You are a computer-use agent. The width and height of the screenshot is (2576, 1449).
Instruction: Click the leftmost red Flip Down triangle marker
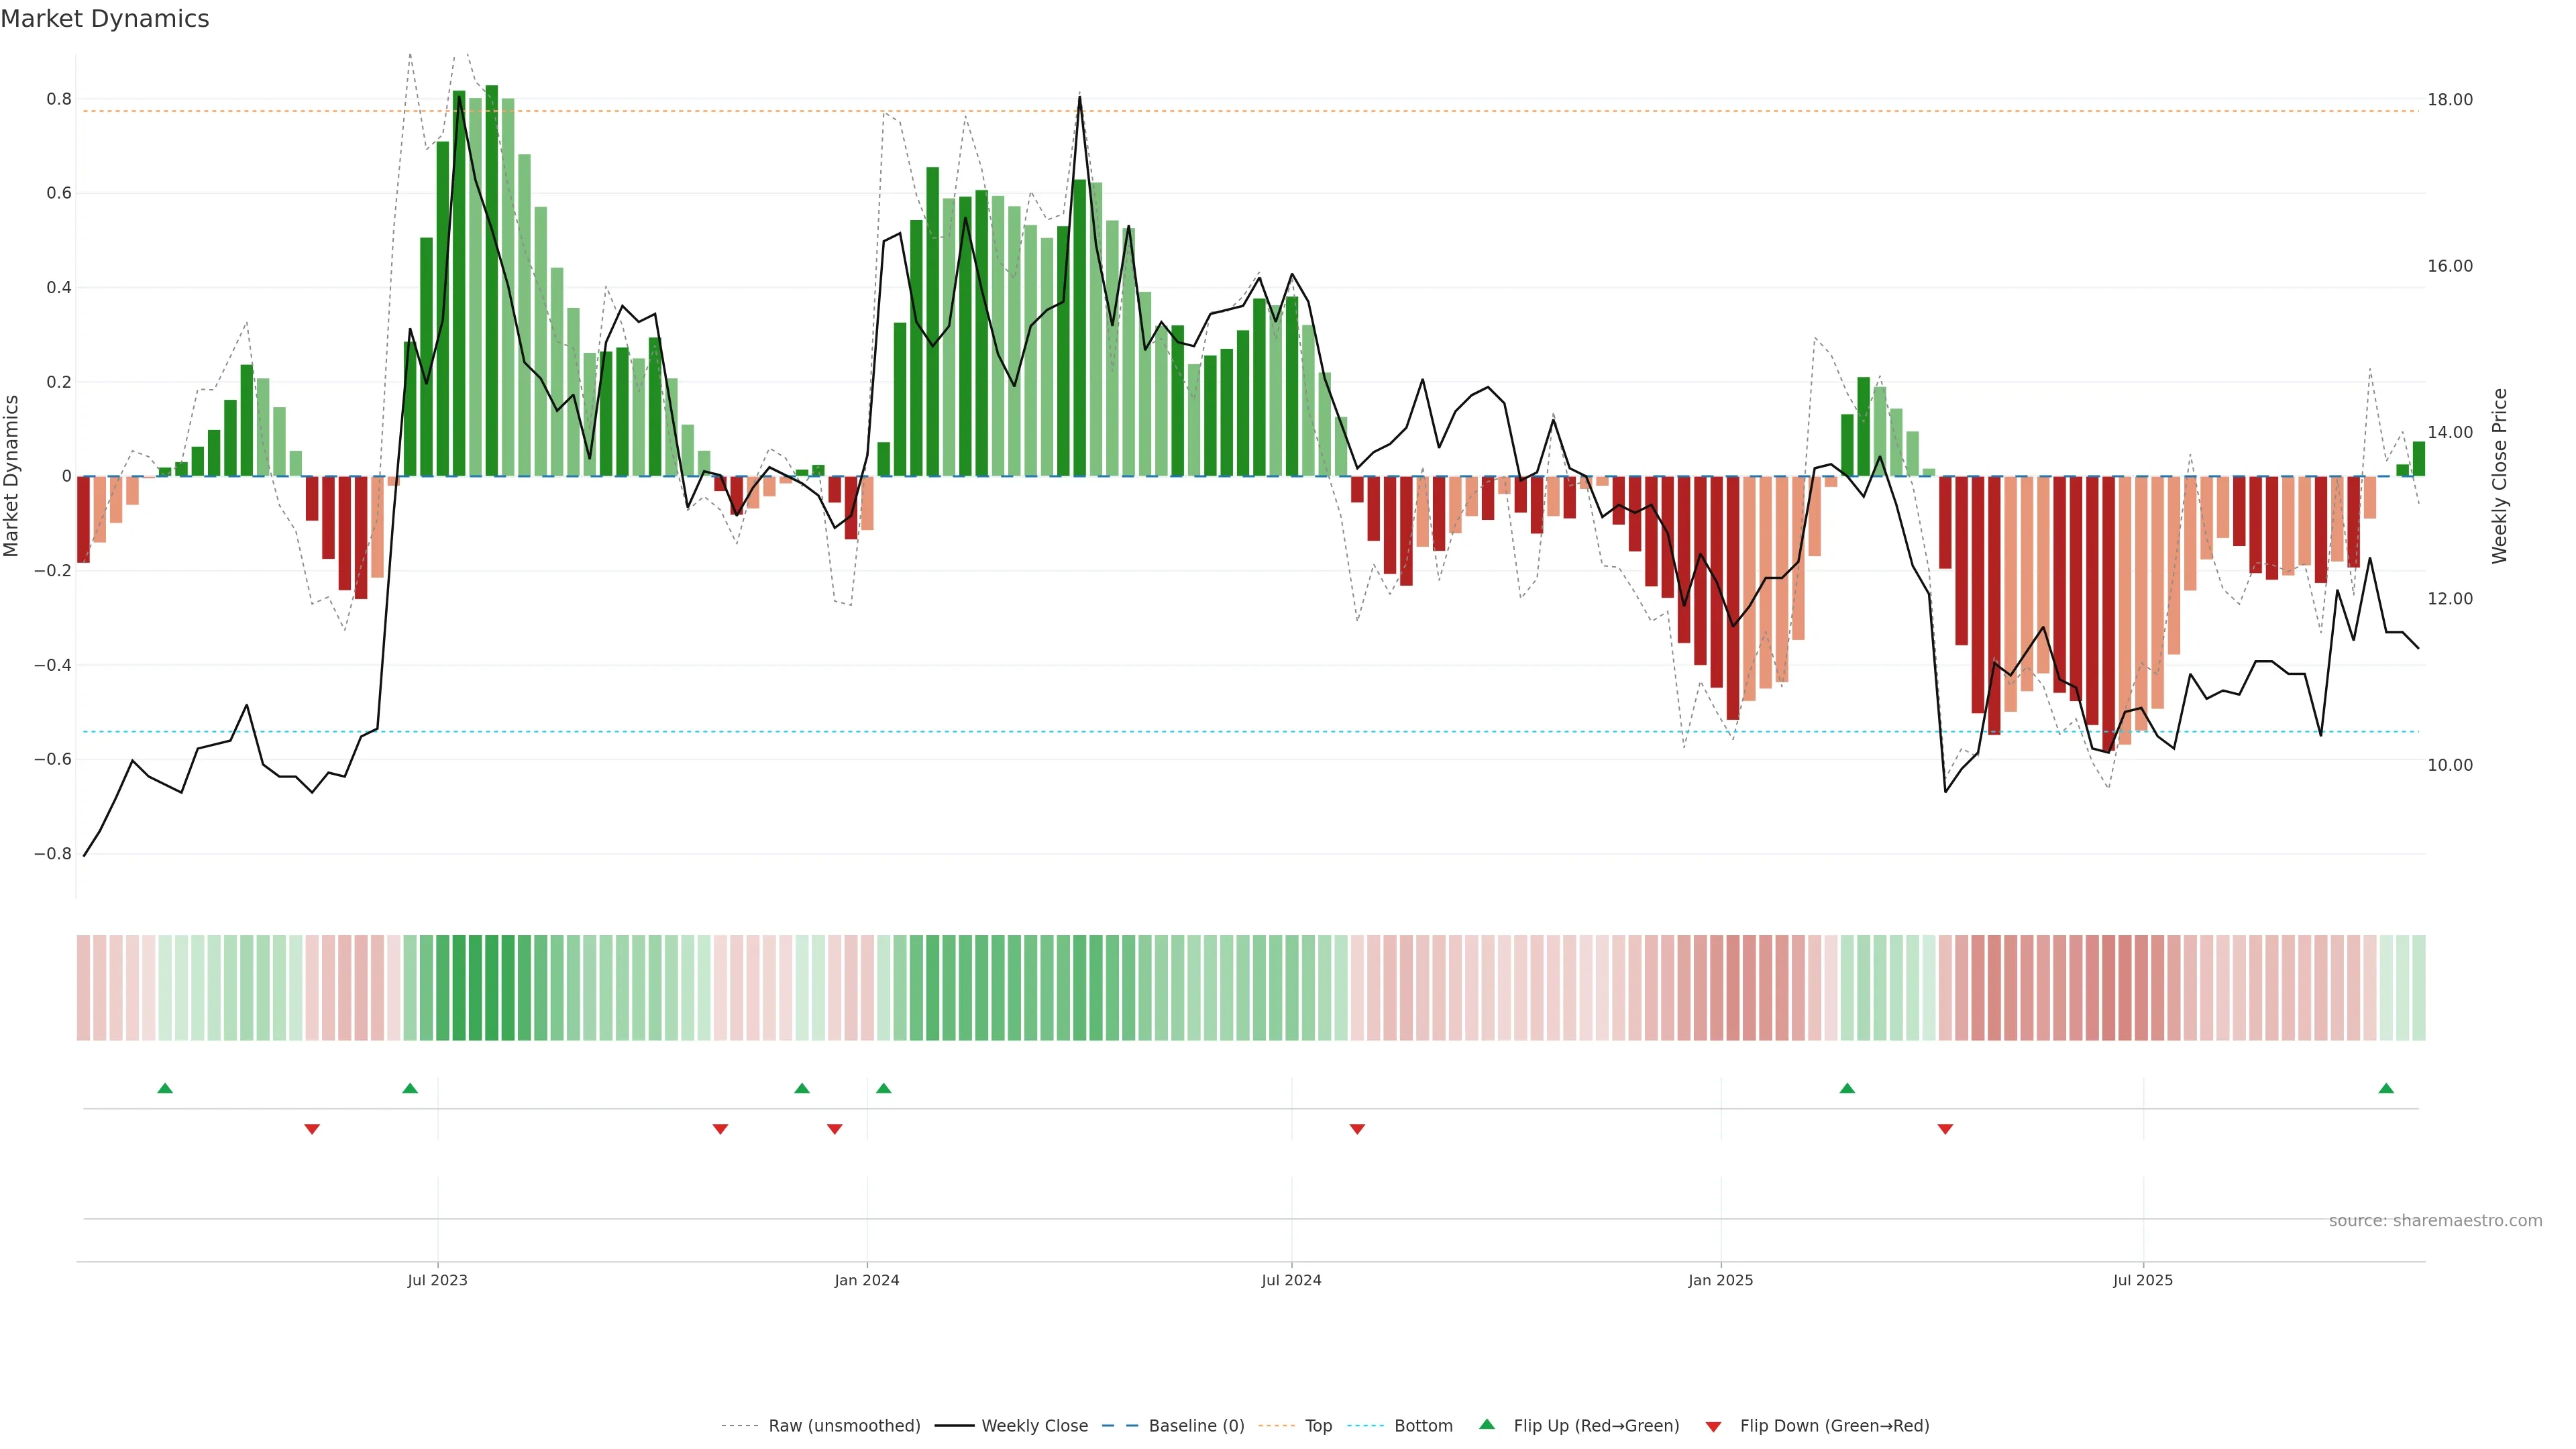(x=312, y=1129)
